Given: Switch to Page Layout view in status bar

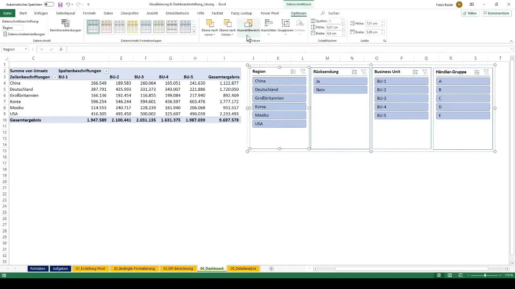Looking at the screenshot, I should click(x=450, y=275).
